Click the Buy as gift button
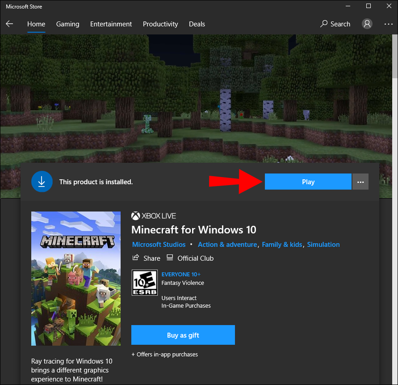 point(183,335)
